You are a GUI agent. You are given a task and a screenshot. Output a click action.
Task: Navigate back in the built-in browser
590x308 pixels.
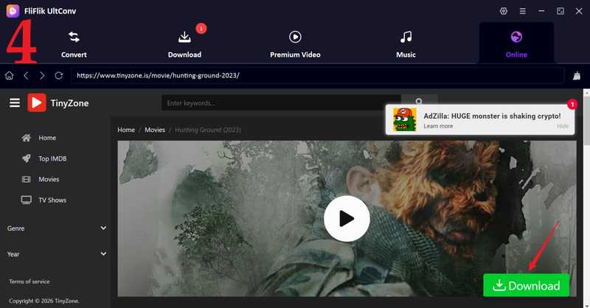(x=26, y=76)
